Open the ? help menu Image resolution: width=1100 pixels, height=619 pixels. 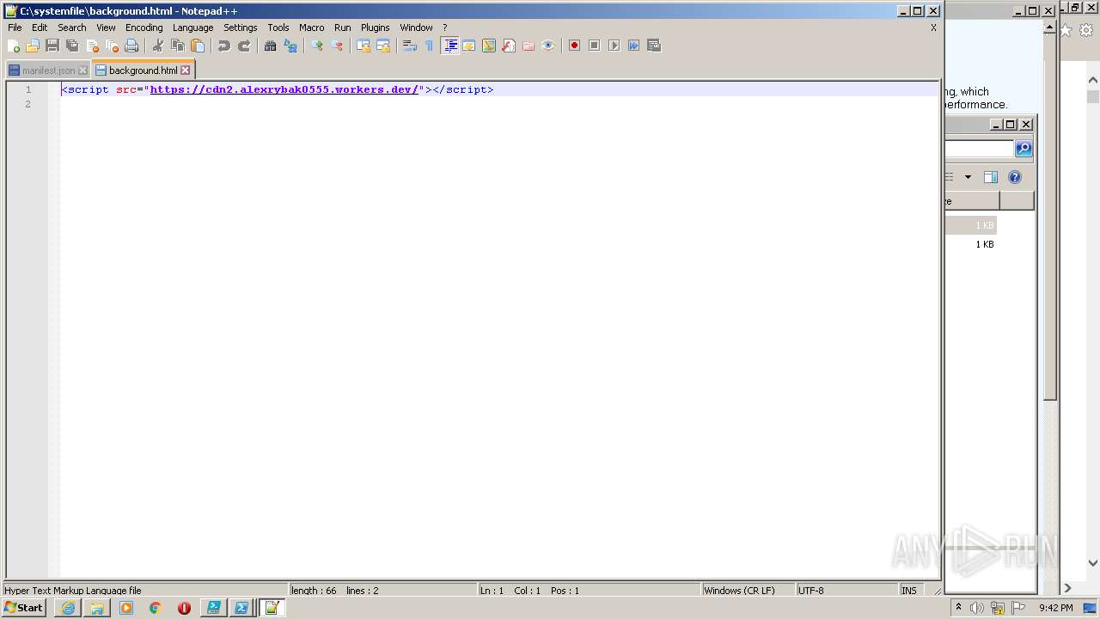point(445,28)
